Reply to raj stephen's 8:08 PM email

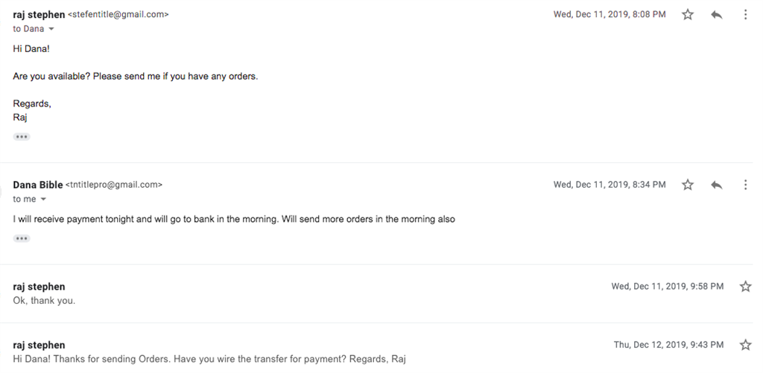point(716,15)
